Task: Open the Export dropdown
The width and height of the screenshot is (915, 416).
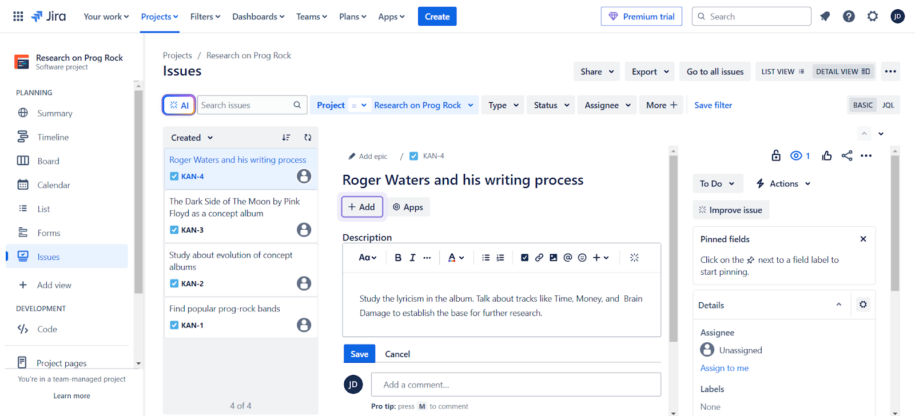Action: (650, 71)
